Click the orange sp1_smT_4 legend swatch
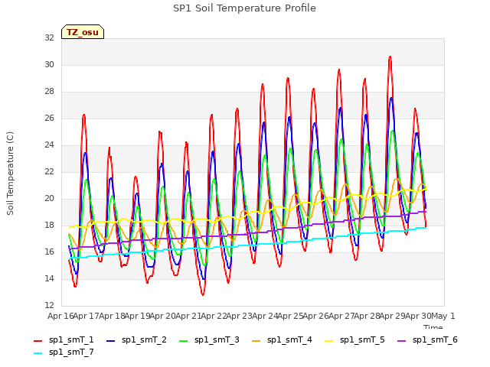490x367 pixels. 256,341
